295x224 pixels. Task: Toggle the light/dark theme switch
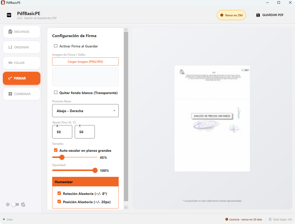(x=15, y=204)
